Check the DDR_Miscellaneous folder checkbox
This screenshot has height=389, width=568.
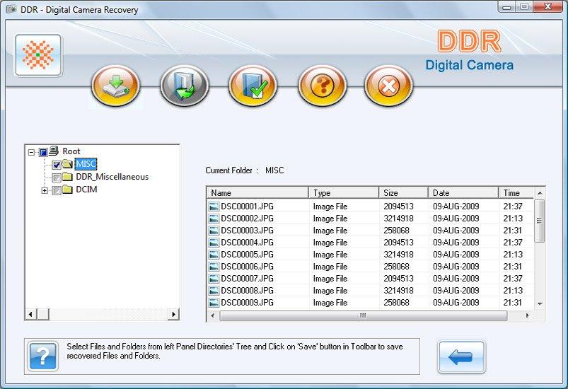pyautogui.click(x=57, y=178)
